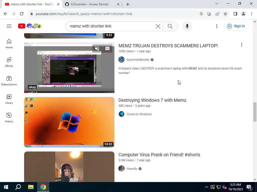Open the network tray icon

click(x=219, y=187)
